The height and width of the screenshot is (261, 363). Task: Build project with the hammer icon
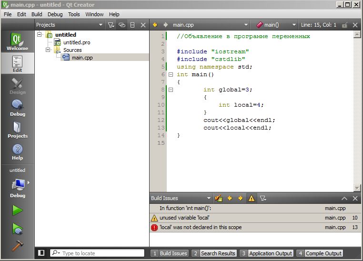[17, 246]
